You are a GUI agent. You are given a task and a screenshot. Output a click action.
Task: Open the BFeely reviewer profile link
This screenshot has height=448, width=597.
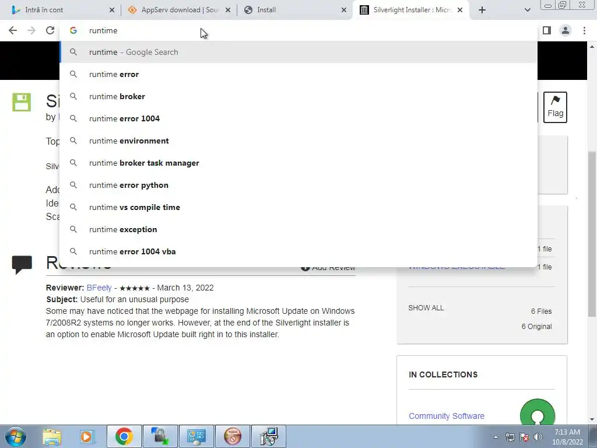(99, 288)
